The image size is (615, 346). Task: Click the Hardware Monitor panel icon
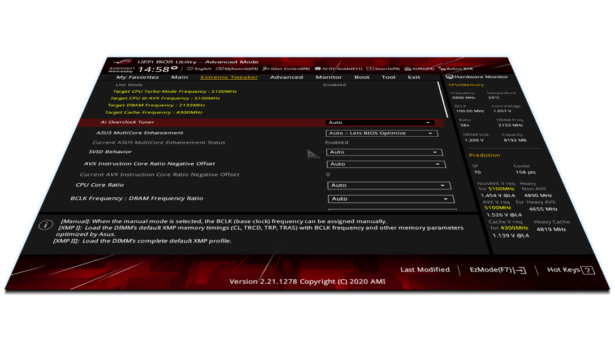pyautogui.click(x=449, y=77)
